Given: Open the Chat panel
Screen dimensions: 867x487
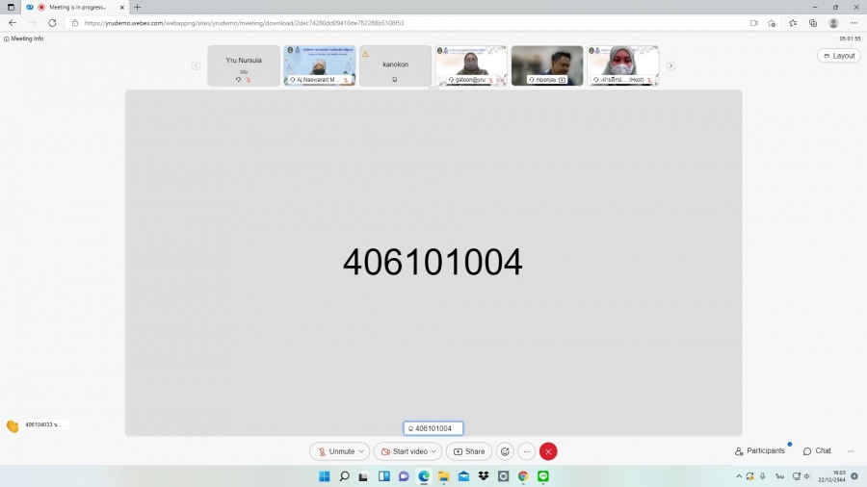Looking at the screenshot, I should pyautogui.click(x=817, y=450).
